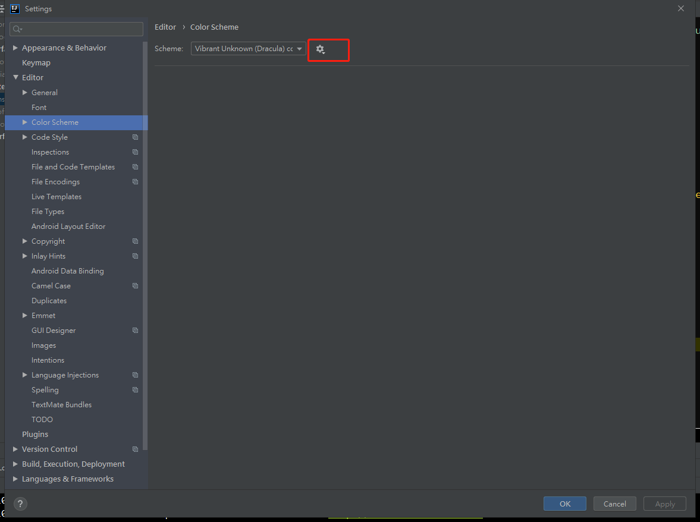Click the Editor breadcrumb at the top

(x=165, y=27)
